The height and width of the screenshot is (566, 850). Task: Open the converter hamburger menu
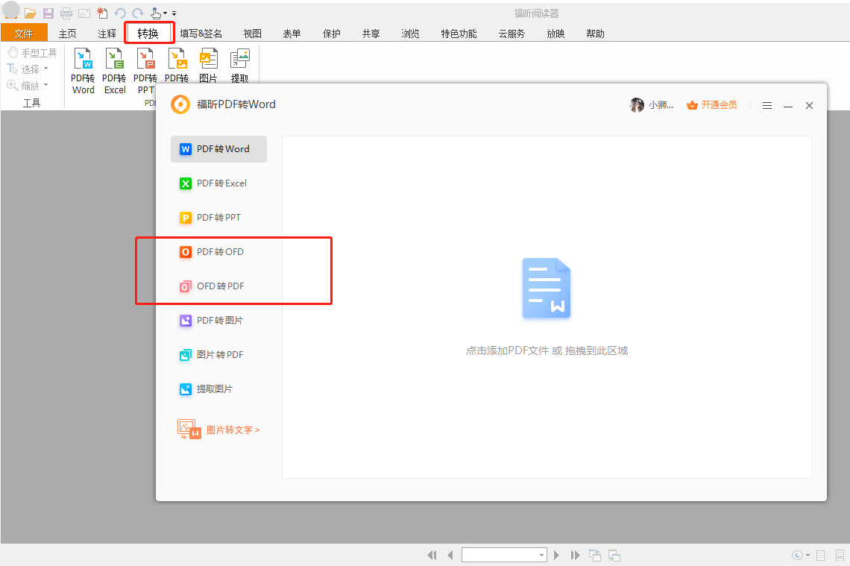click(767, 105)
